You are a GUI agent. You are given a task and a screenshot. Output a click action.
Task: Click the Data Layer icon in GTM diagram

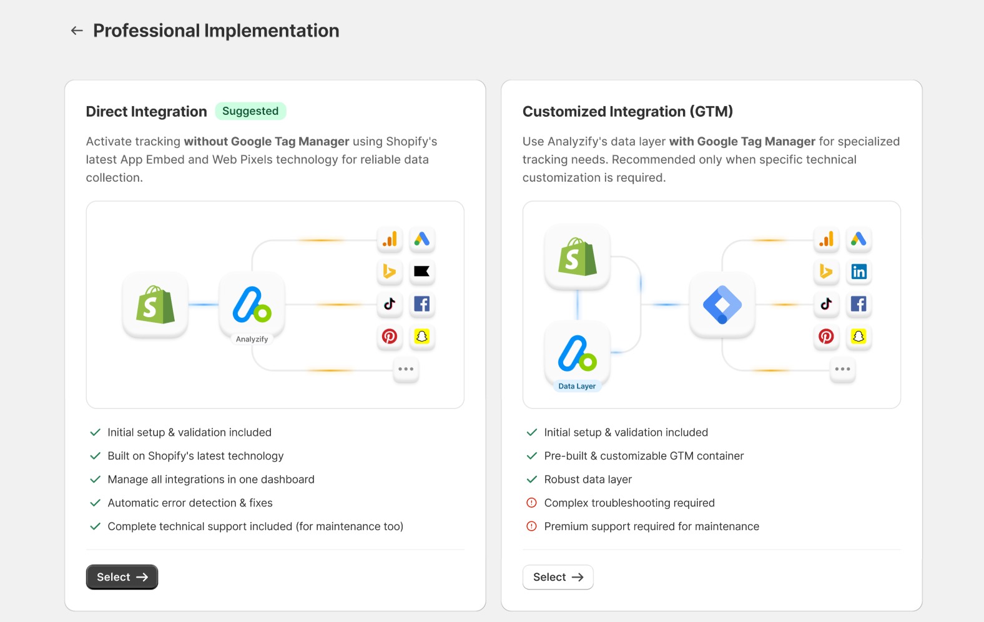coord(578,353)
